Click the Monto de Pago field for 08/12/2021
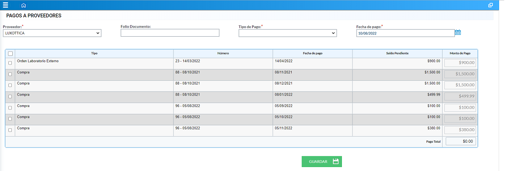The image size is (507, 171). click(x=460, y=85)
